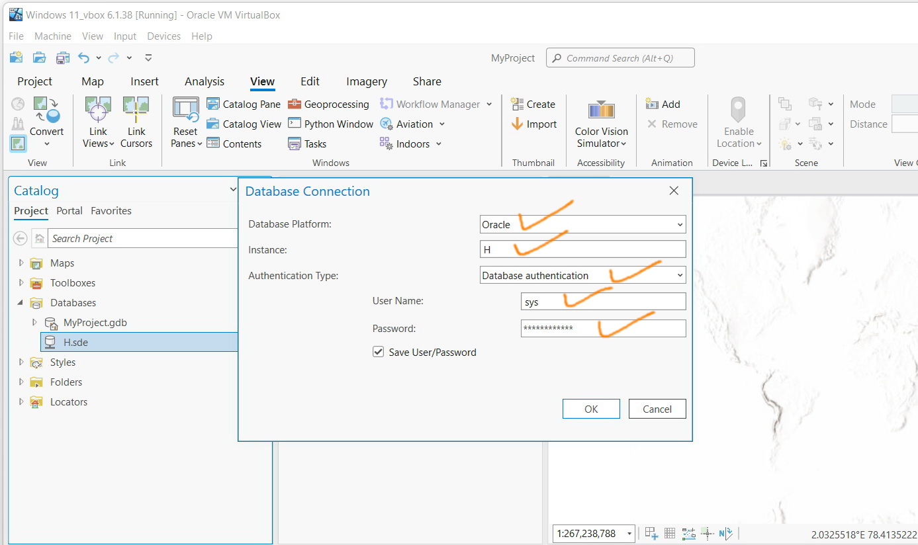This screenshot has height=545, width=918.
Task: Open the Tasks pane
Action: coord(307,144)
